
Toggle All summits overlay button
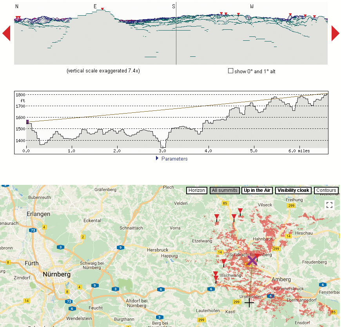tap(225, 190)
